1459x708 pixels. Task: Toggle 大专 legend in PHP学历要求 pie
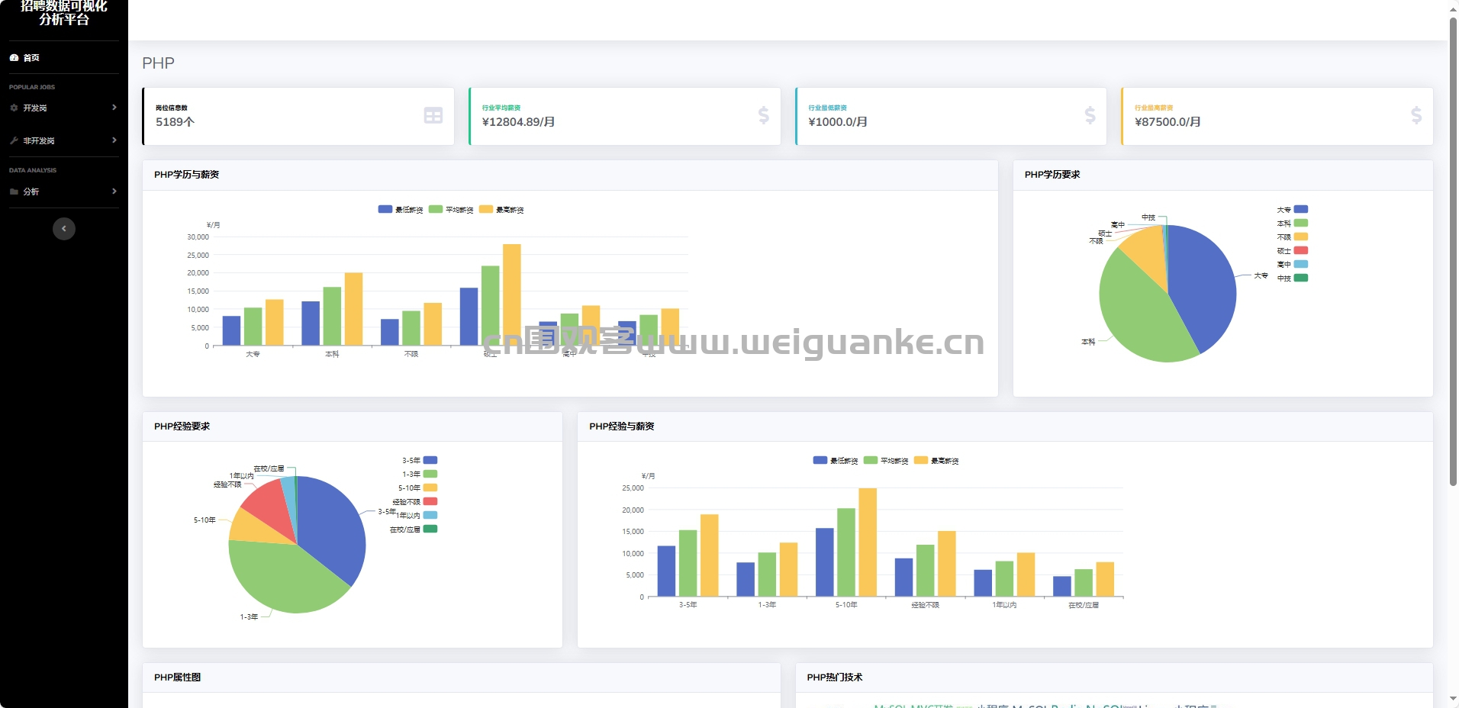tap(1293, 209)
